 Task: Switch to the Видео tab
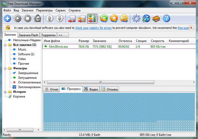[91, 89]
